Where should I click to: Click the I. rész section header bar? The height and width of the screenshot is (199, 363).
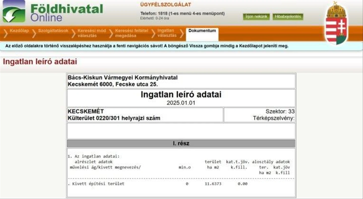coord(181,143)
